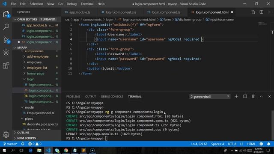Open the editor More Actions ellipsis
274x154 pixels.
point(269,12)
